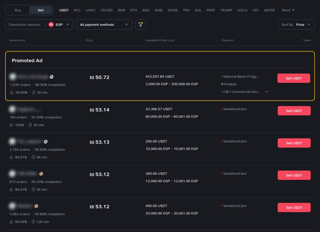The image size is (320, 232).
Task: Click Sell USDT for the 300.00 USDT offer
Action: pos(294,175)
